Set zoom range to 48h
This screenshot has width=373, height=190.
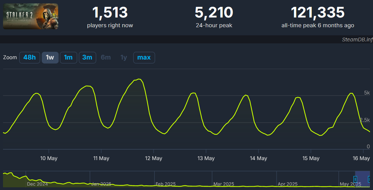click(30, 58)
